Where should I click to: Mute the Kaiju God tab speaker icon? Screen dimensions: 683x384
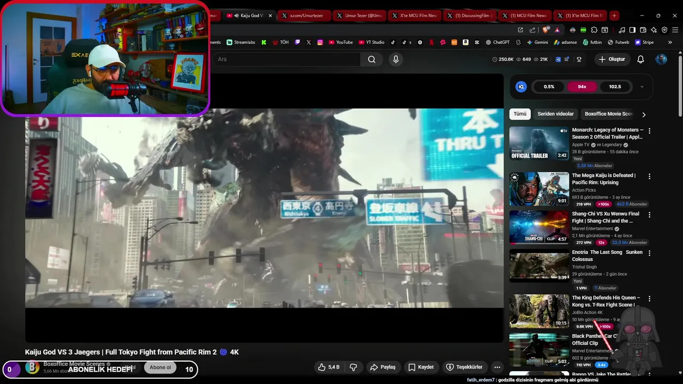pyautogui.click(x=236, y=15)
